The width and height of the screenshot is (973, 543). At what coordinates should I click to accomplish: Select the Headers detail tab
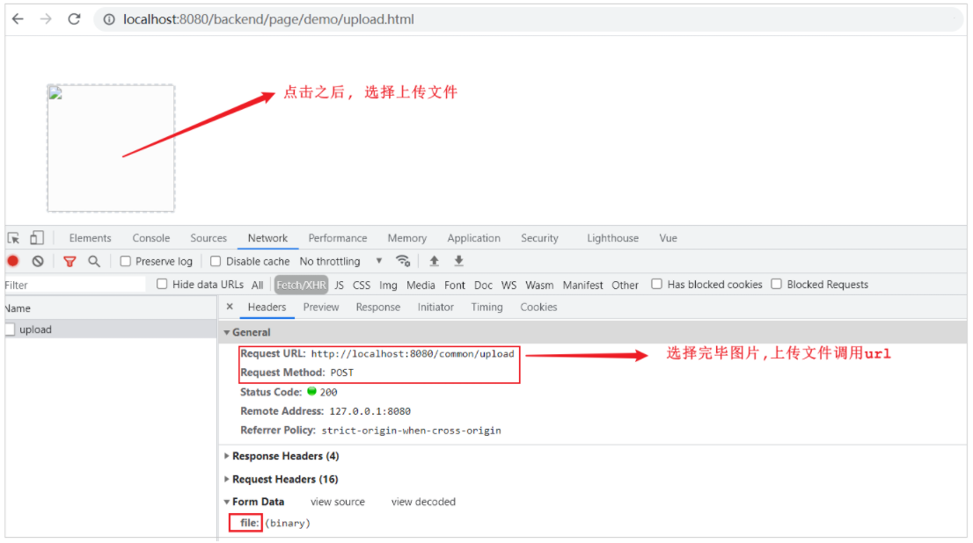pyautogui.click(x=267, y=308)
